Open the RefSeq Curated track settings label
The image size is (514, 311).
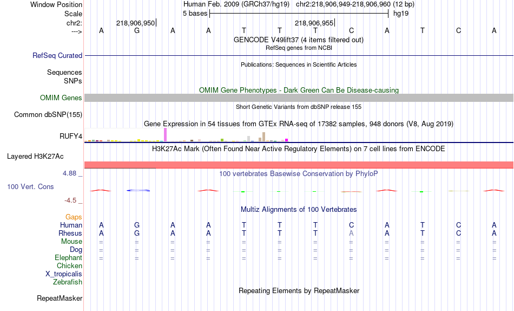[x=57, y=55]
